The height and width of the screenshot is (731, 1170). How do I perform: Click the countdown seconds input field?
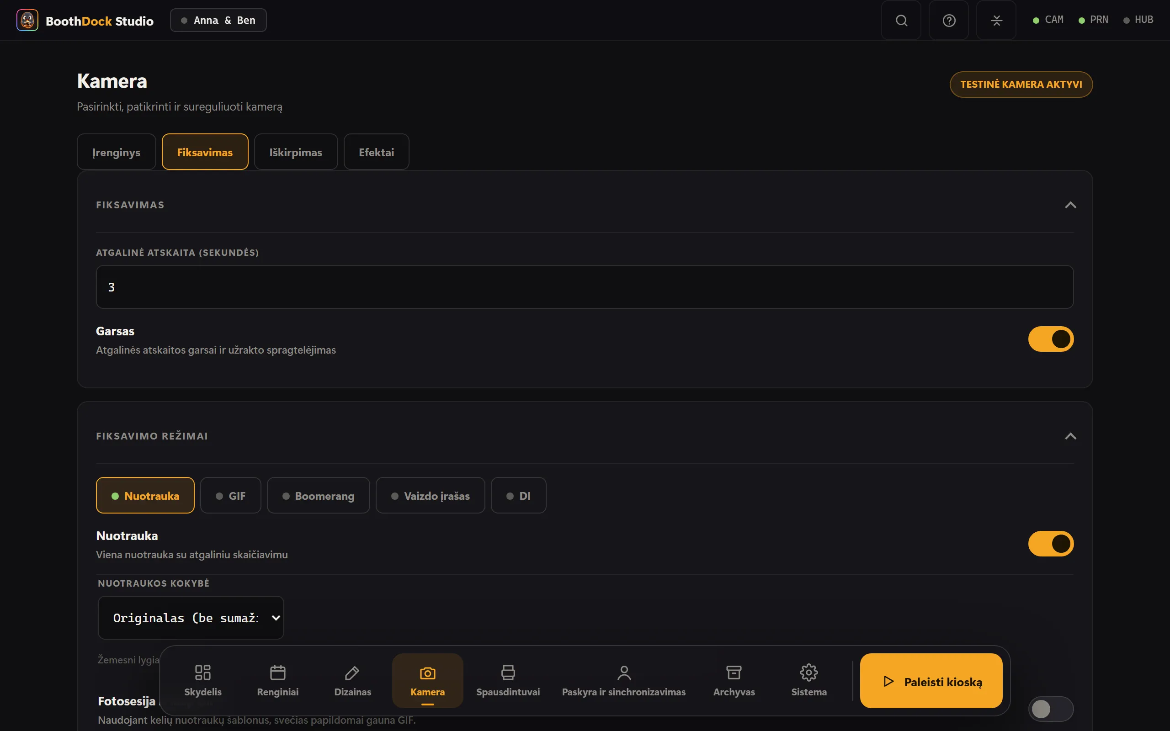point(585,287)
